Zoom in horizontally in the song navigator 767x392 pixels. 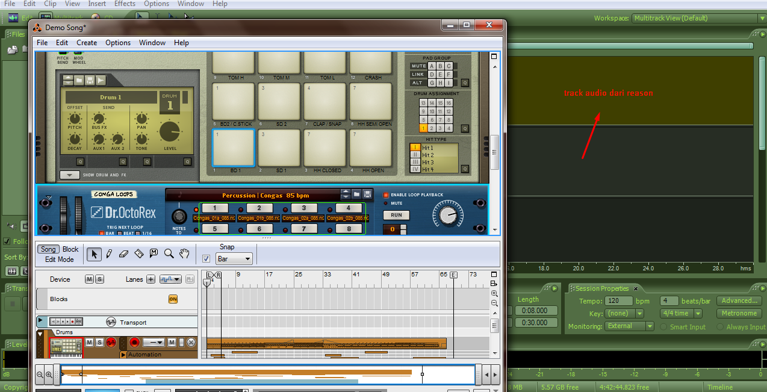coord(49,374)
